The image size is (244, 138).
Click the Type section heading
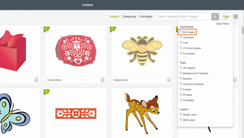tap(183, 63)
